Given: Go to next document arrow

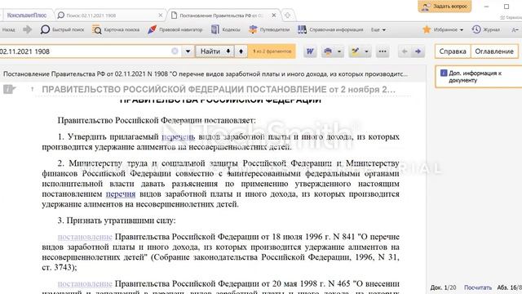Looking at the screenshot, I should pyautogui.click(x=418, y=51).
